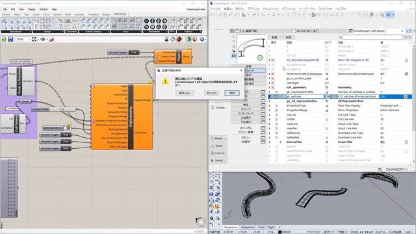Open the File menu in Grasshopper
416x234 pixels.
tap(5, 9)
